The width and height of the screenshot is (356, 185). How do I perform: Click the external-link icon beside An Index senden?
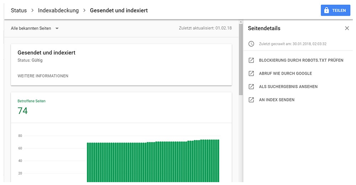click(251, 100)
